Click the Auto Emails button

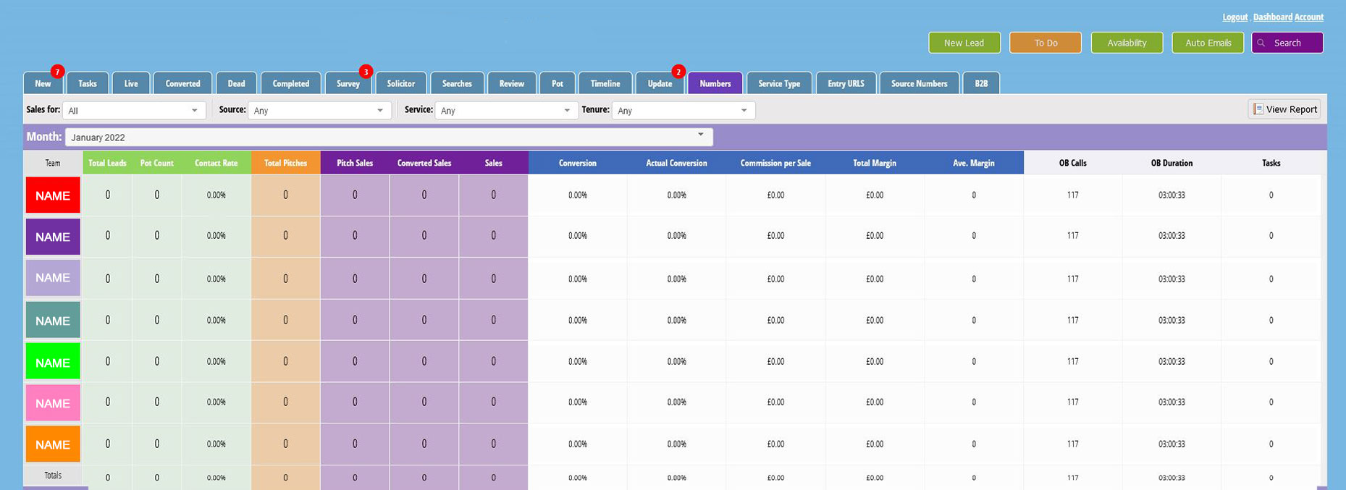click(1208, 43)
